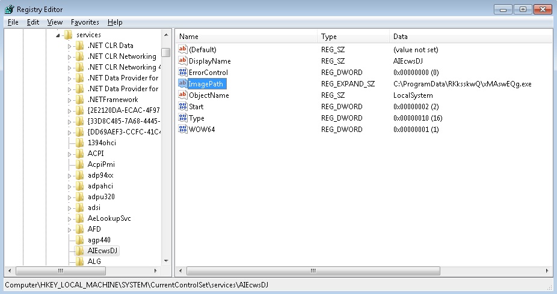Open the View menu
The height and width of the screenshot is (294, 557).
[x=55, y=22]
